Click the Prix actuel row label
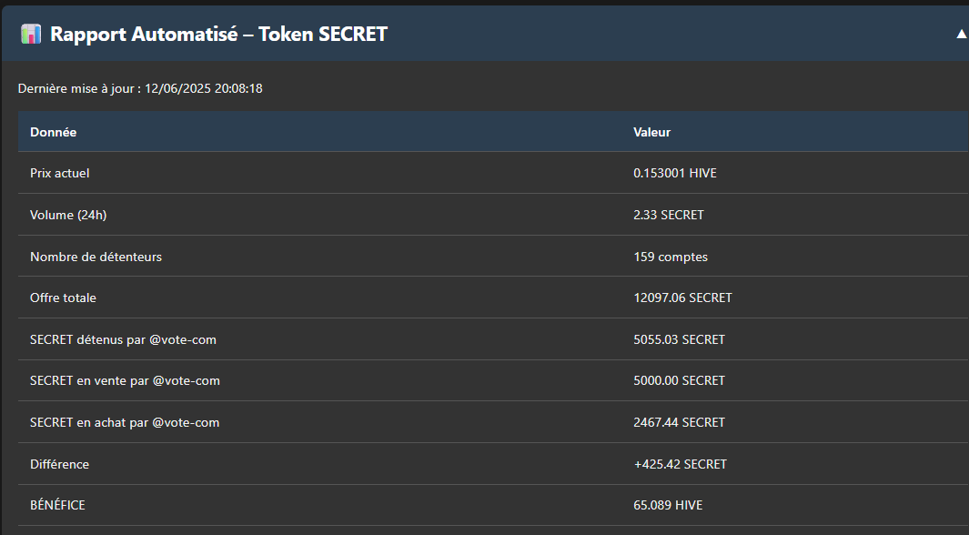The image size is (969, 535). (60, 173)
